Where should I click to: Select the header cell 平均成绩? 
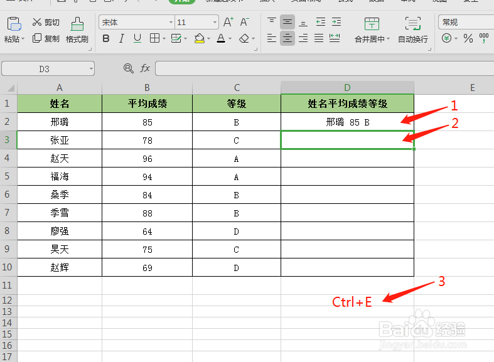click(147, 104)
